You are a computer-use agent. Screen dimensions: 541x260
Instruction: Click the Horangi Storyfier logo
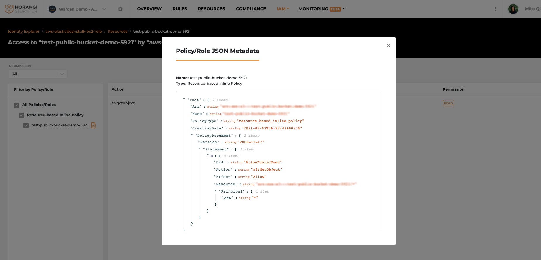[x=21, y=9]
